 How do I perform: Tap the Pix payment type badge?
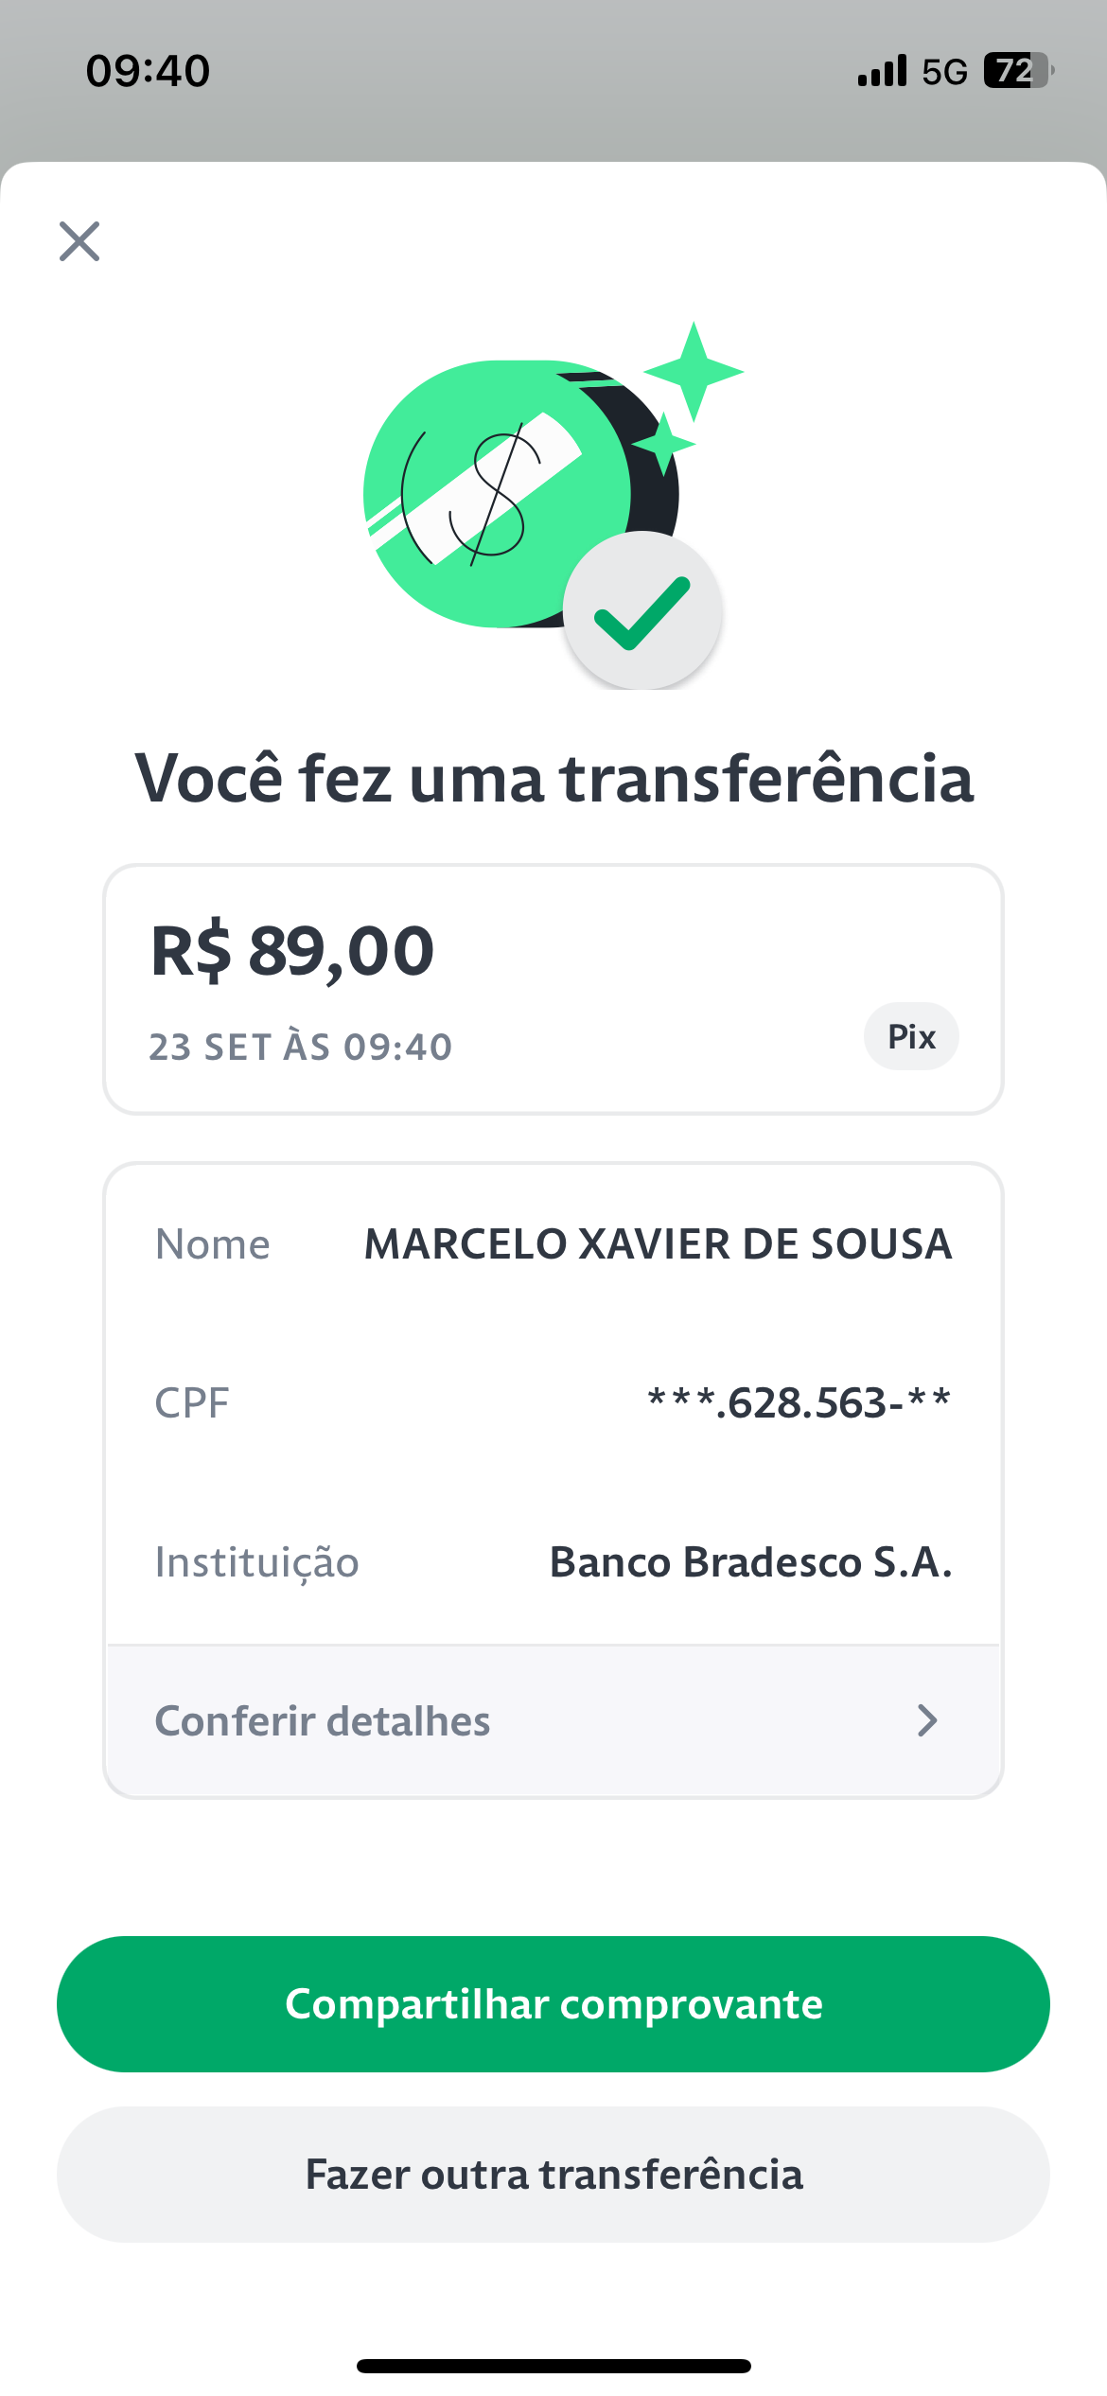click(x=911, y=1036)
